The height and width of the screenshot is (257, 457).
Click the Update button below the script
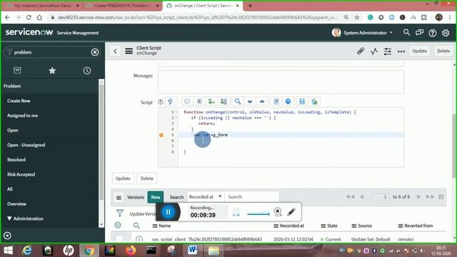[123, 178]
